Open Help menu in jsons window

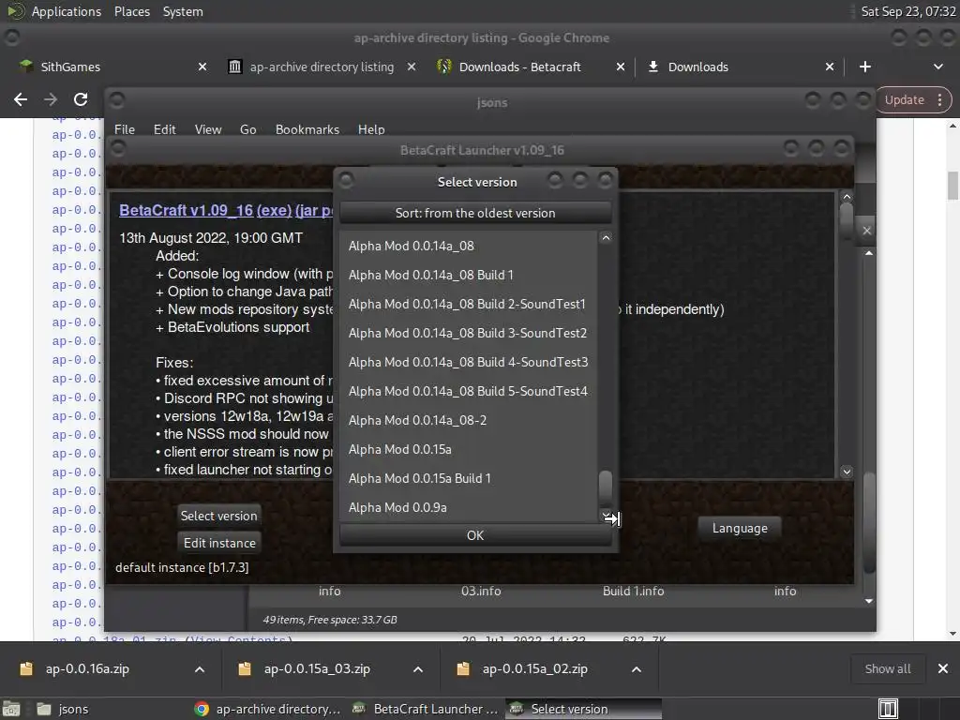pyautogui.click(x=371, y=129)
